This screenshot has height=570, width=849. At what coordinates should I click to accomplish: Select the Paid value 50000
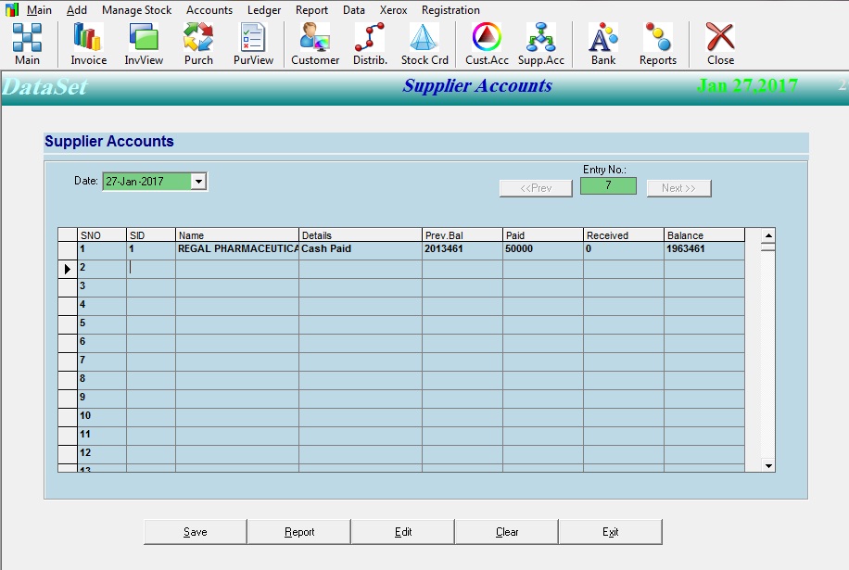[x=543, y=249]
